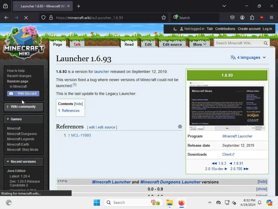Screen dimensions: 278x209
Task: Open the launcher screenshot thumbnail
Action: pos(227,106)
